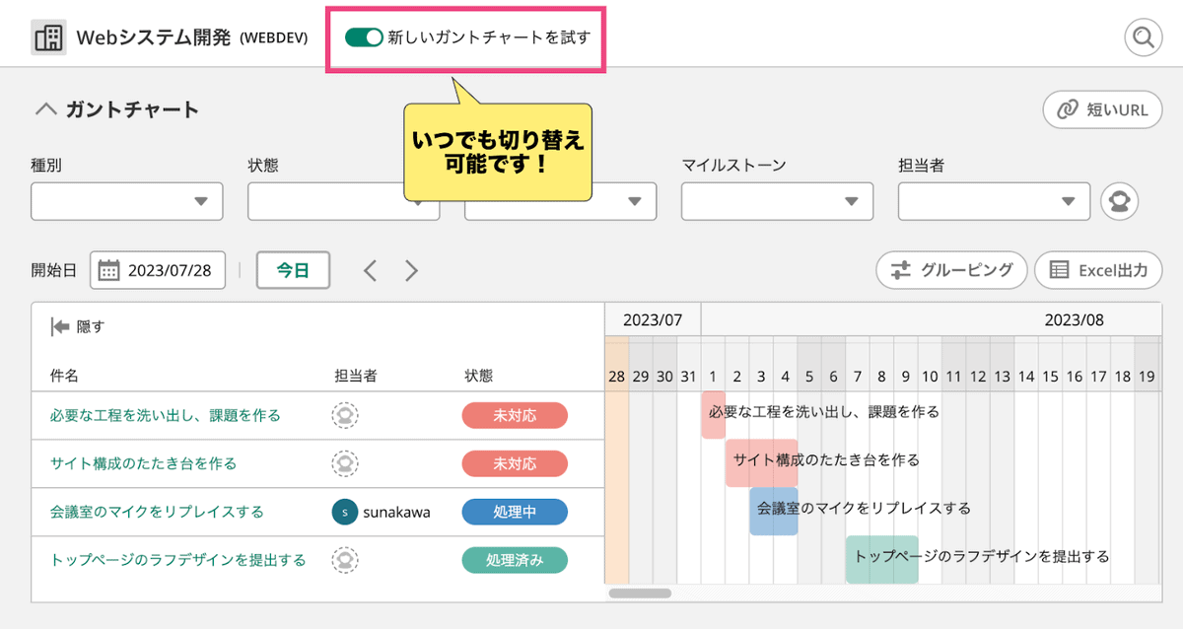Image resolution: width=1183 pixels, height=629 pixels.
Task: Click the 状態 column header in the issue table
Action: (x=479, y=376)
